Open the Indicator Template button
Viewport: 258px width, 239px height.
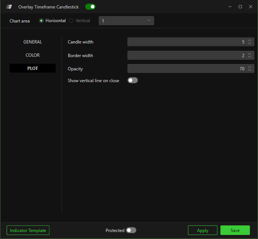coord(28,230)
